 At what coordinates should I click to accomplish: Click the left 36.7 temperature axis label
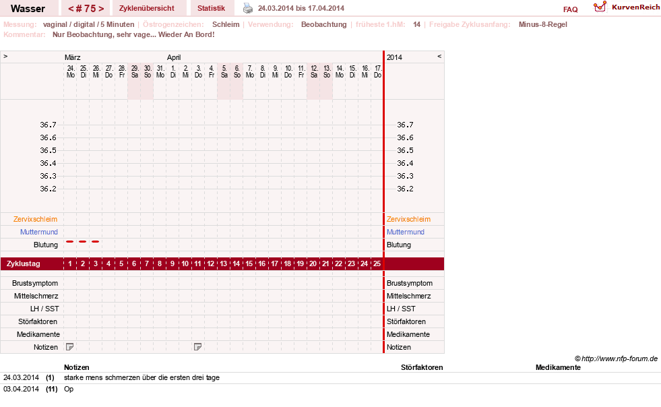[48, 125]
